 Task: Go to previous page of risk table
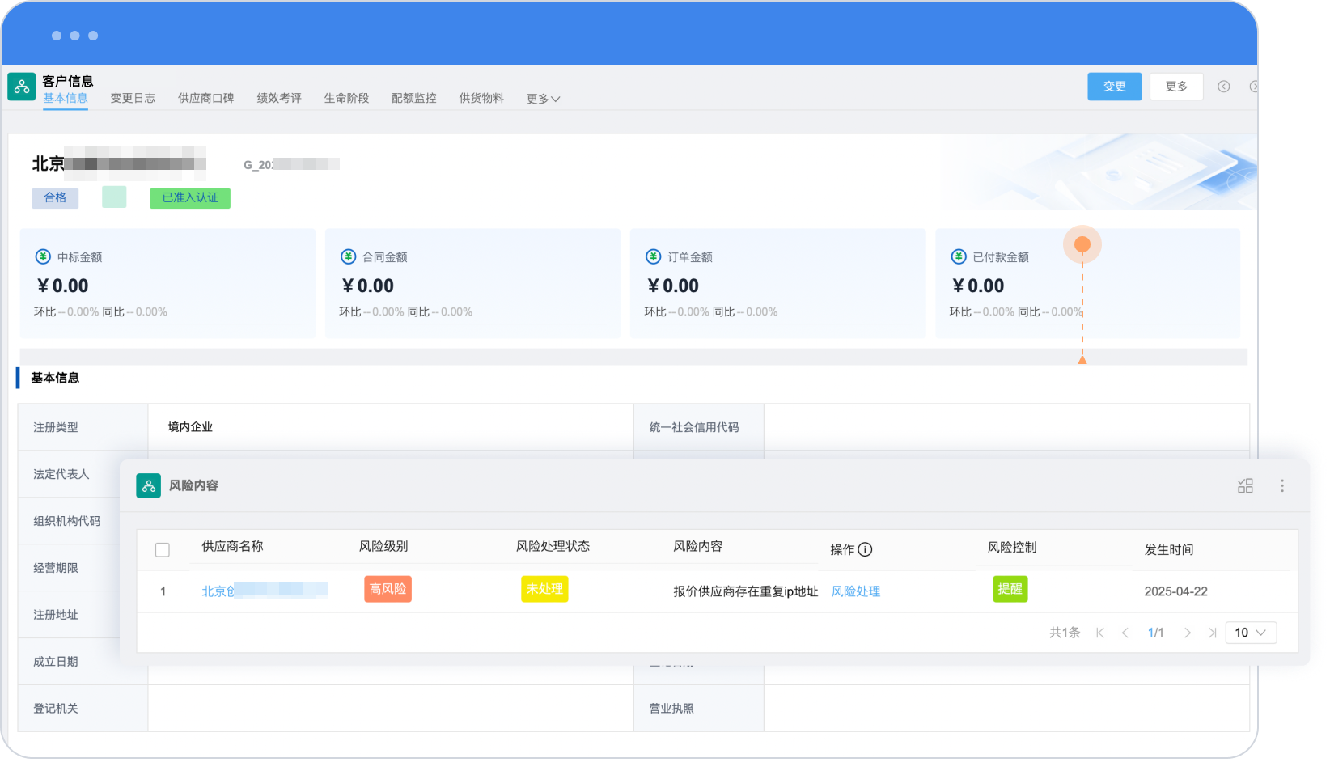[1125, 633]
